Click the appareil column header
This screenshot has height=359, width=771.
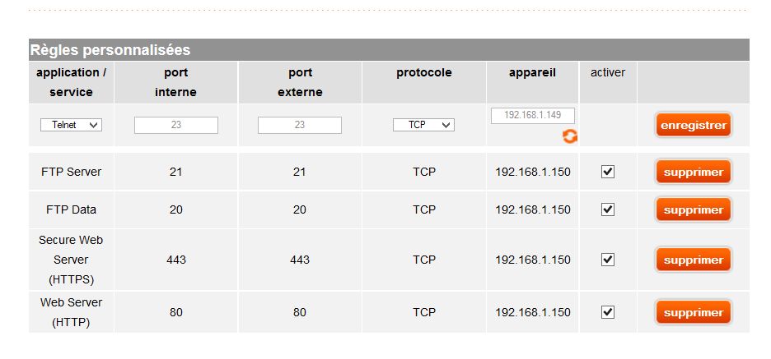tap(532, 72)
